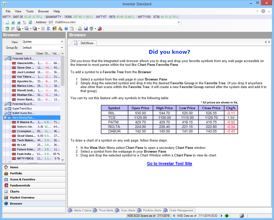
Task: Click the previous date arrow in status bar
Action: point(174,216)
